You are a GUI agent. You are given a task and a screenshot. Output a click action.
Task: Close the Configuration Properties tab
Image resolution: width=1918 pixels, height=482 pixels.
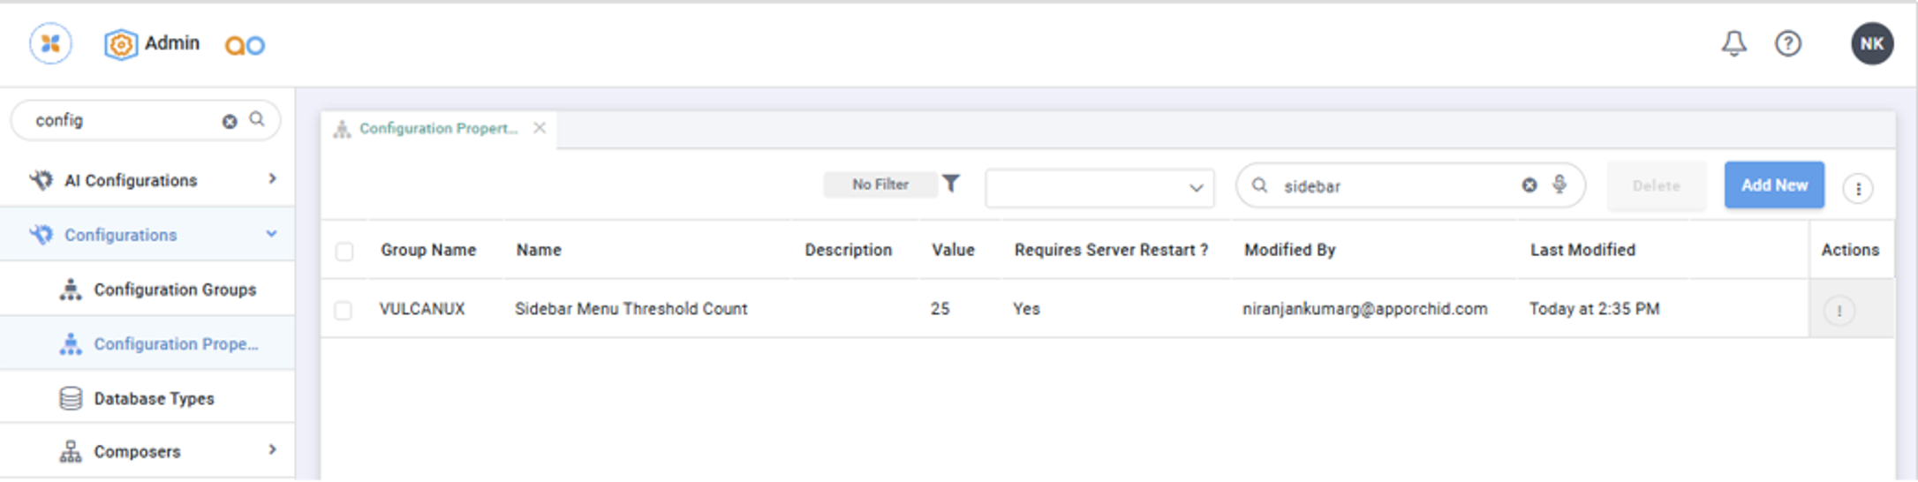540,128
